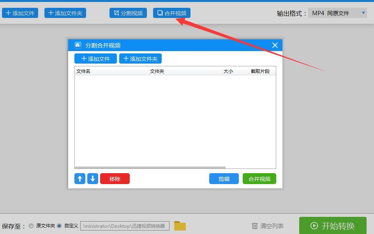Click the 合并视频 toolbar button
Image resolution: width=374 pixels, height=234 pixels.
pyautogui.click(x=172, y=13)
